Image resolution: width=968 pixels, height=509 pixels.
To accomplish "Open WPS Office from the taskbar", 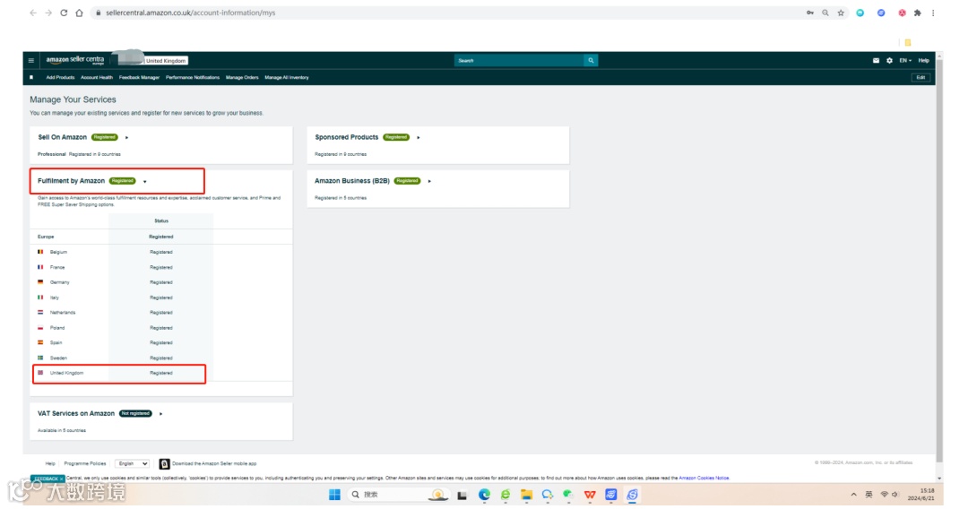I will (590, 494).
